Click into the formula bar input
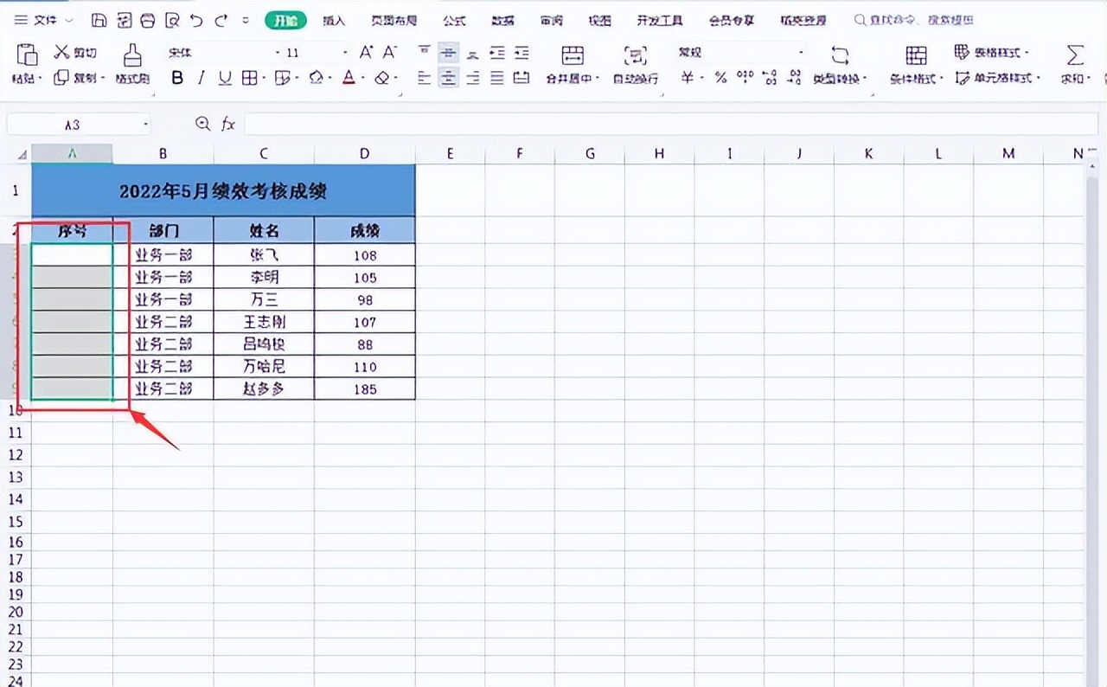The width and height of the screenshot is (1107, 687). 670,125
